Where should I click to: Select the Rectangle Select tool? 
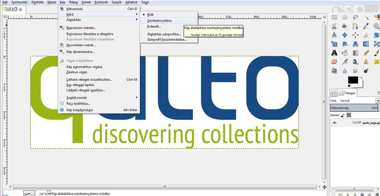pyautogui.click(x=334, y=17)
